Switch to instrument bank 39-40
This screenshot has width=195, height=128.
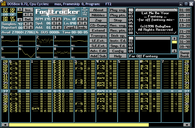pos(185,47)
